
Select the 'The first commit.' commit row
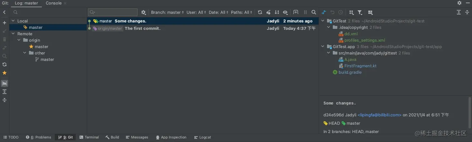tap(203, 28)
